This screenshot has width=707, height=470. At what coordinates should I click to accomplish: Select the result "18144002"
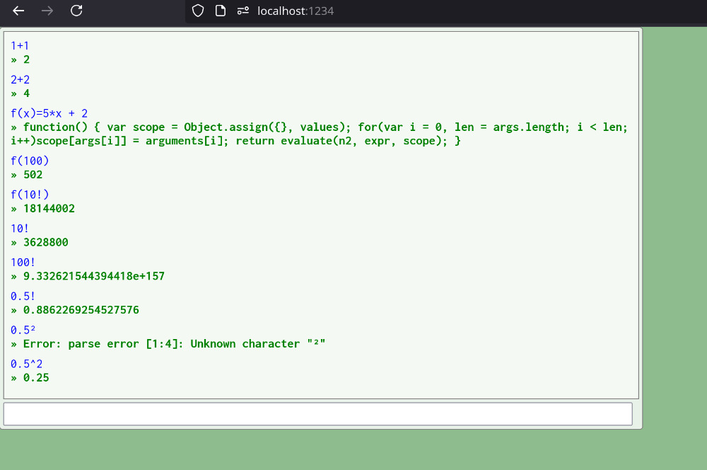(49, 209)
